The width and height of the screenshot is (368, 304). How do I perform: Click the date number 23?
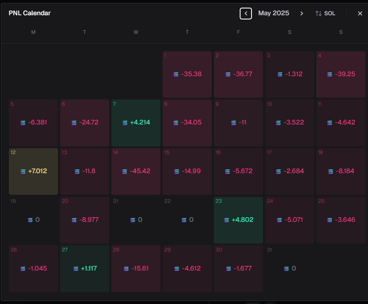[x=219, y=201]
